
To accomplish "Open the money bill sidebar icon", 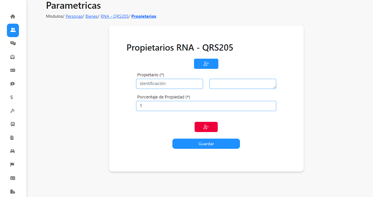I will point(13,70).
